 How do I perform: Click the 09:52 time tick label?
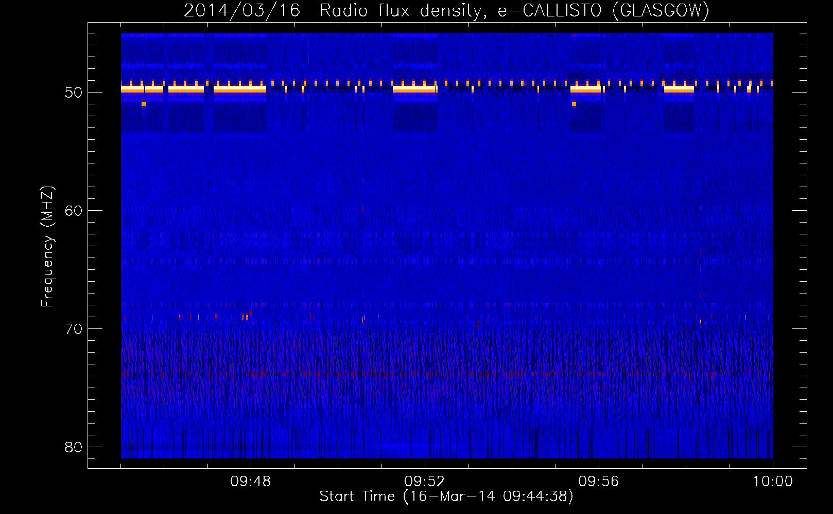[x=425, y=482]
